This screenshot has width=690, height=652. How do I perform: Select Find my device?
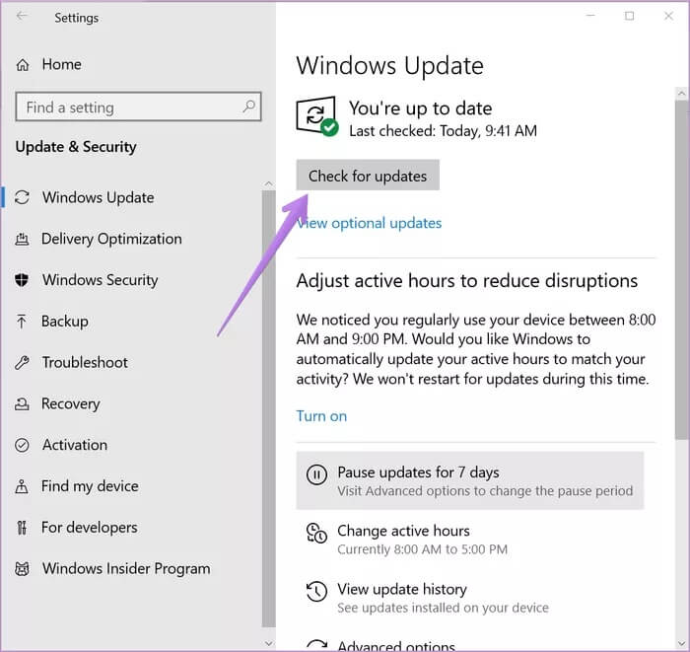(90, 486)
